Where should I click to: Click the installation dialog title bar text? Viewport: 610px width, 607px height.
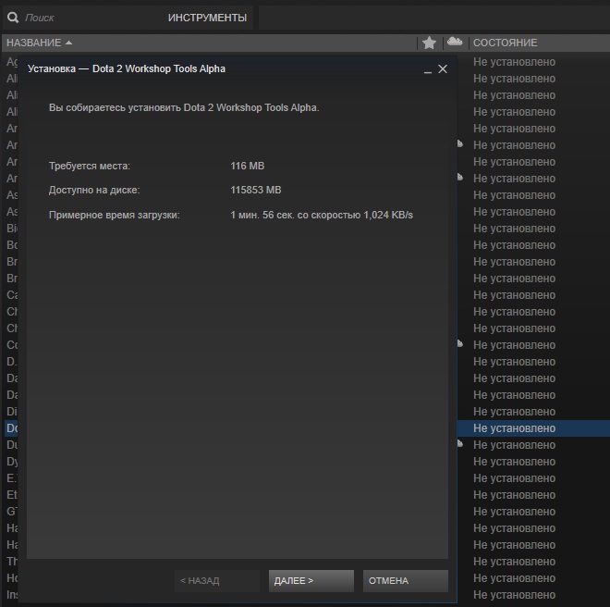(127, 69)
